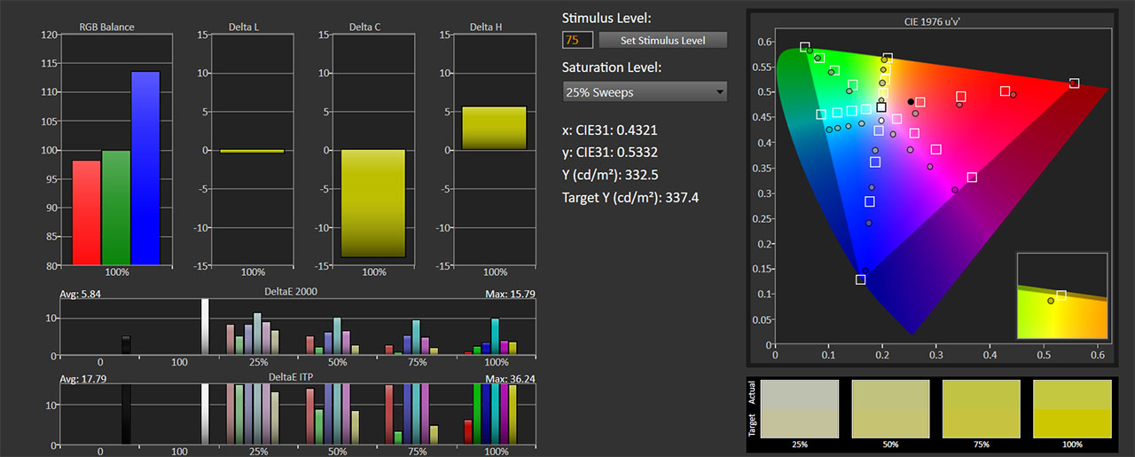
Task: Select the 50% color swatch
Action: click(x=890, y=409)
